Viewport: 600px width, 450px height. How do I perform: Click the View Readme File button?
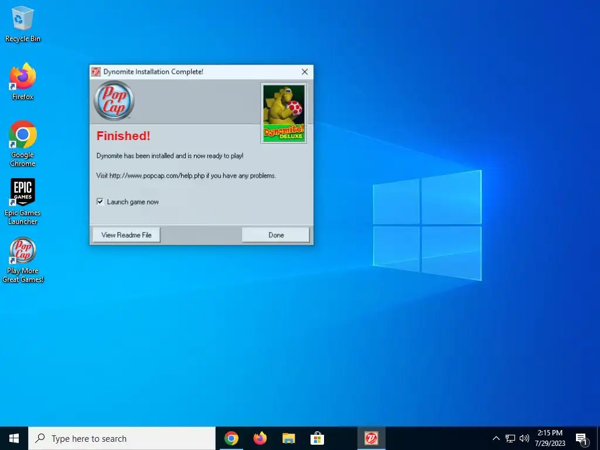(127, 235)
